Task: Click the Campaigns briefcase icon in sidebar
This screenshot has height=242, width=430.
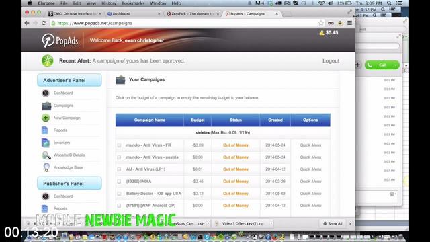Action: click(46, 106)
